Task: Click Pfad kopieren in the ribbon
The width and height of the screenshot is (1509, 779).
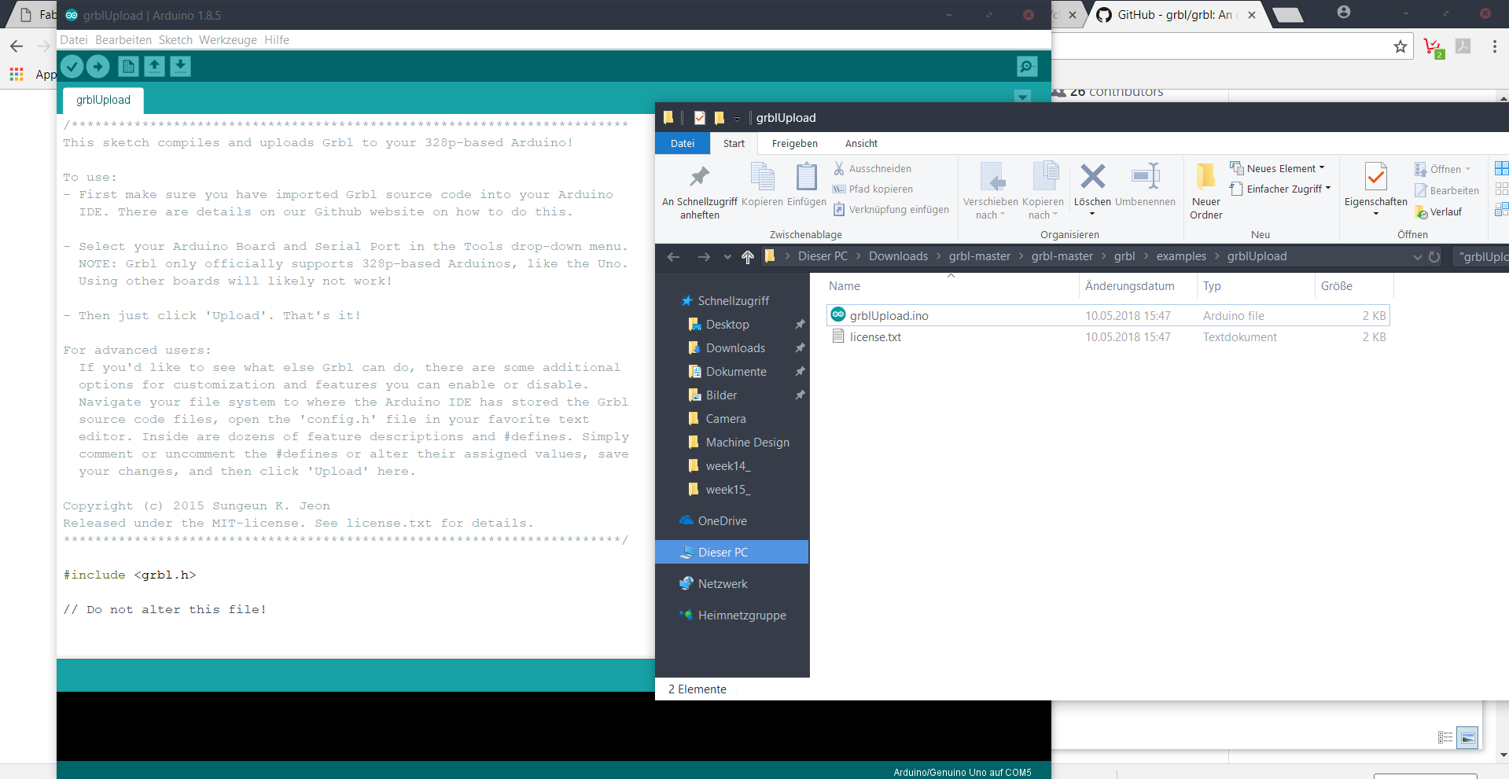Action: point(873,189)
